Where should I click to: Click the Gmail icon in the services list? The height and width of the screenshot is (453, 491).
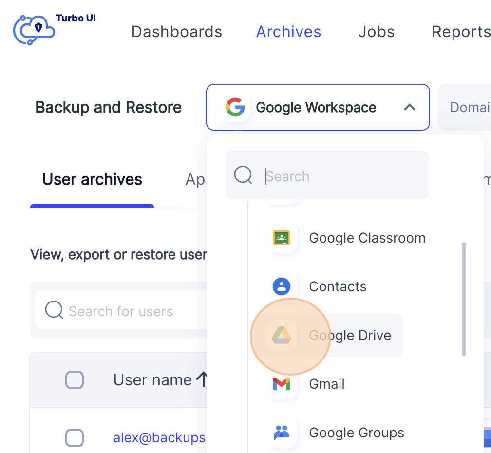click(x=282, y=384)
